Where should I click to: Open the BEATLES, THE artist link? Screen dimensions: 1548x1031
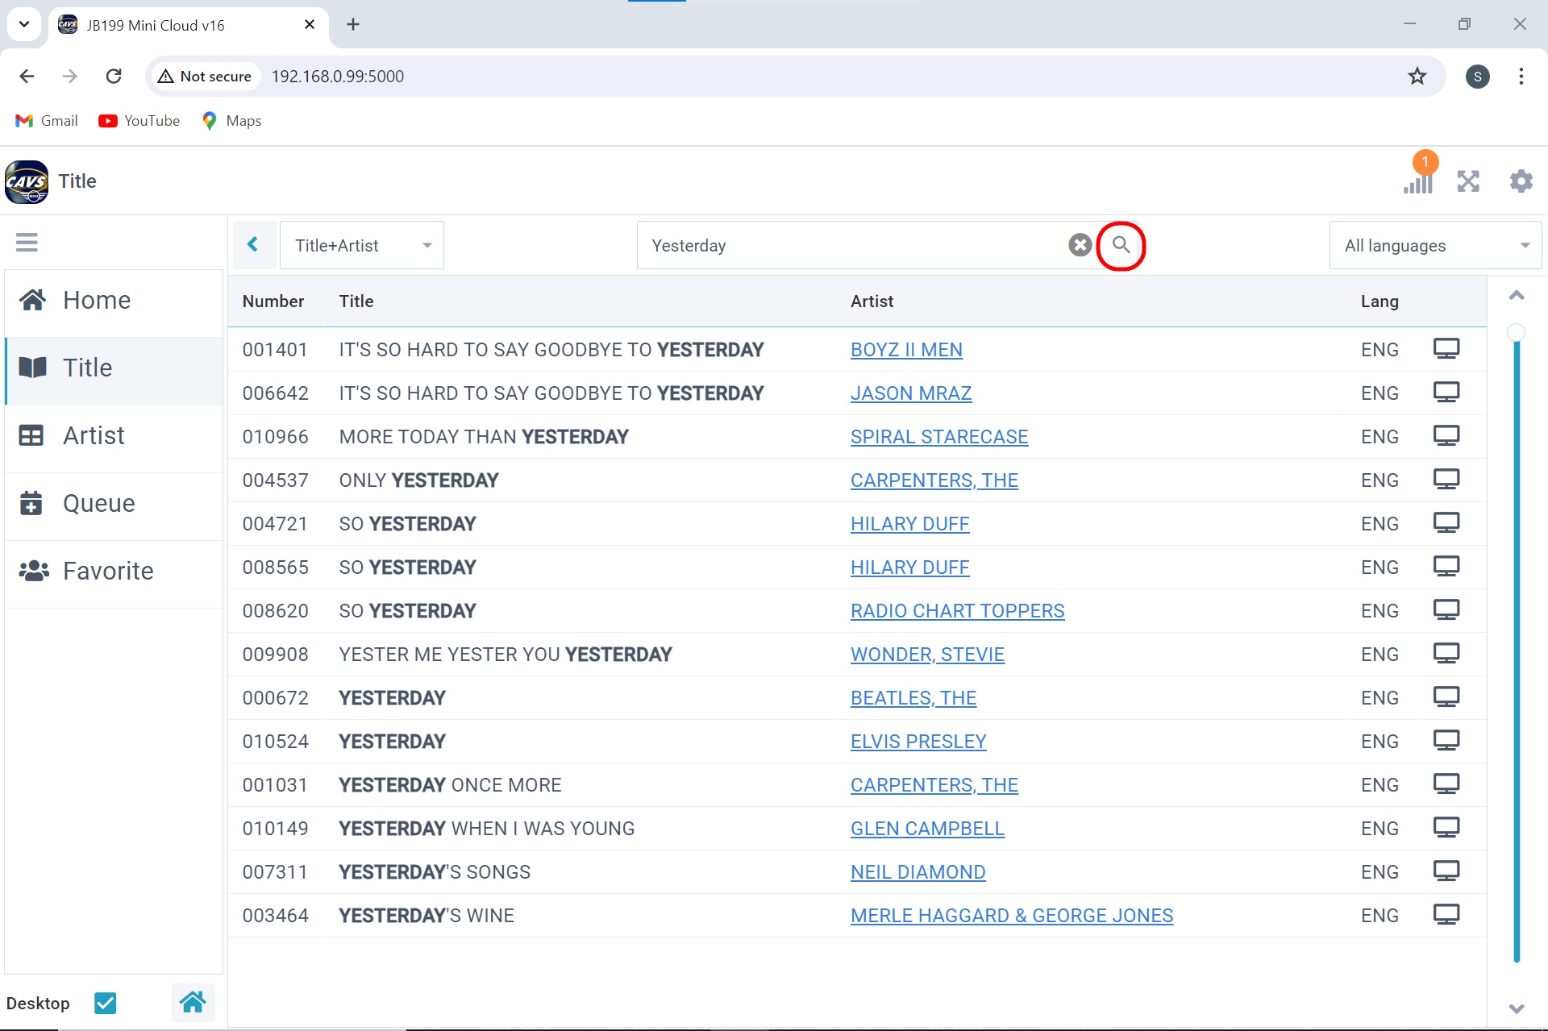click(913, 698)
